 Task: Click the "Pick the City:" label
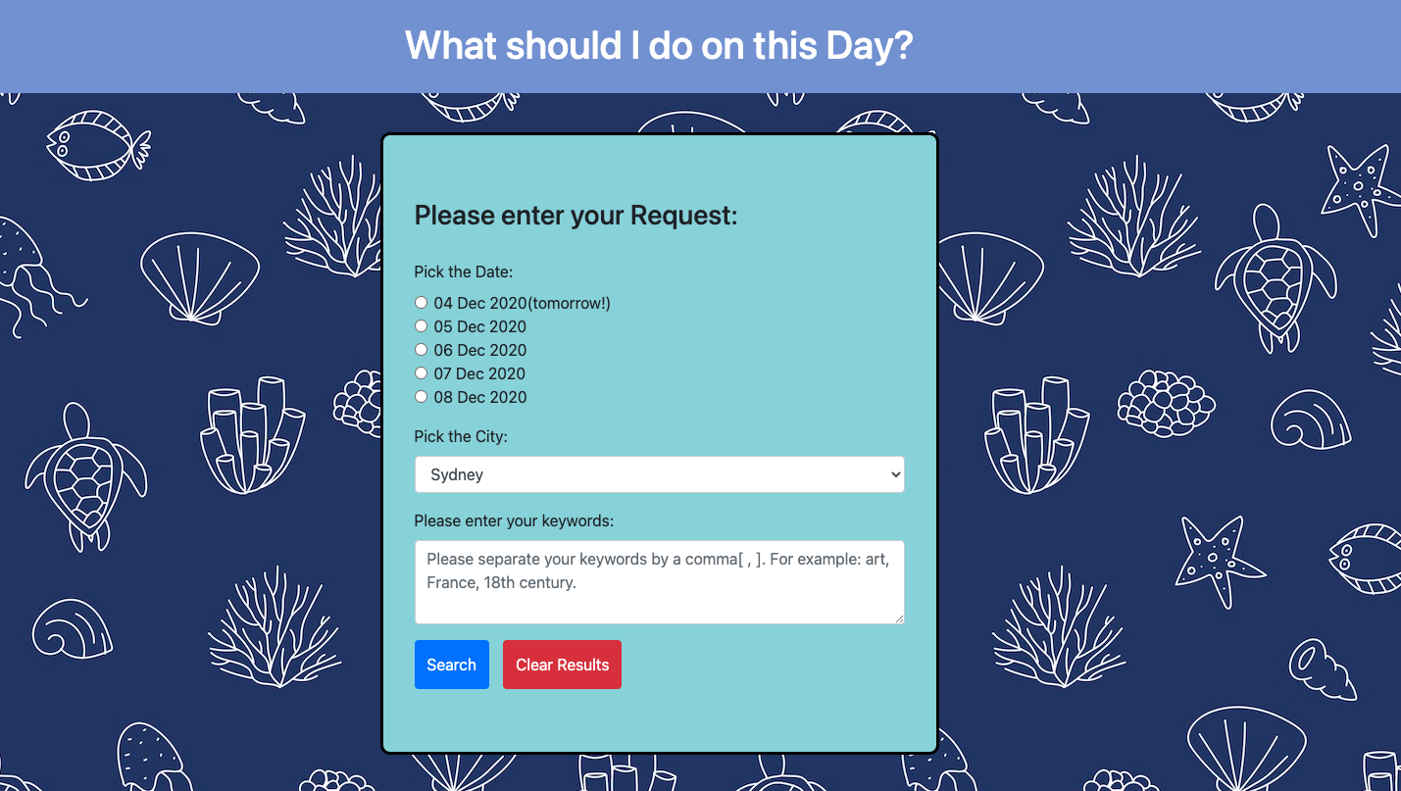coord(461,436)
